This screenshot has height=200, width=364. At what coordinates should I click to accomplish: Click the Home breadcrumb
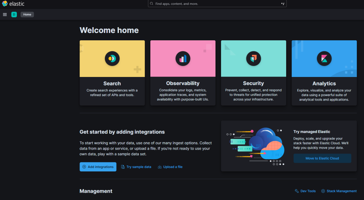[x=27, y=14]
